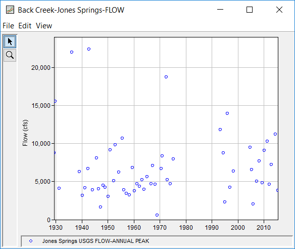295x249 pixels.
Task: Select the lowest data point near 1969
Action: click(x=157, y=215)
